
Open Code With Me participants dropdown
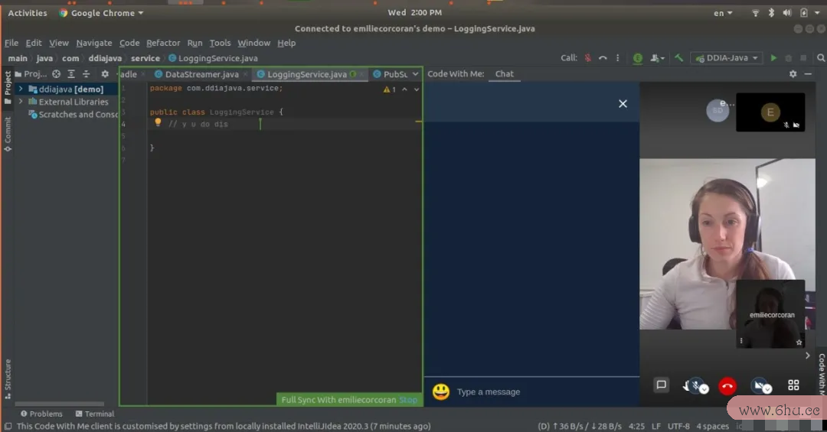click(657, 58)
